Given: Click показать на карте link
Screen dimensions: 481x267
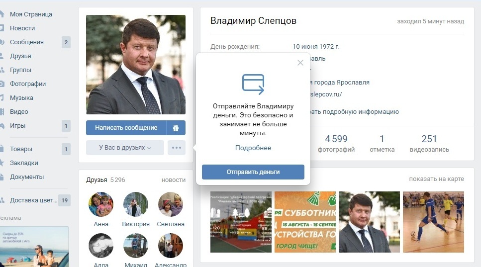Looking at the screenshot, I should (x=436, y=178).
